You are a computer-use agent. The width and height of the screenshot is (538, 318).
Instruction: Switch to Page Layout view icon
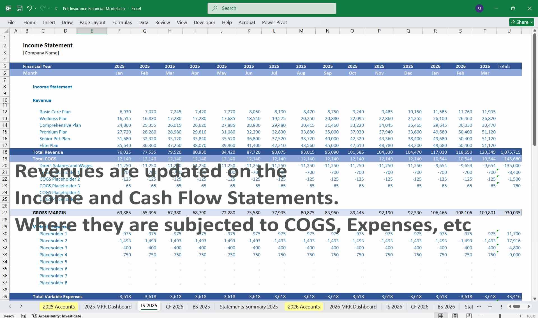(455, 315)
